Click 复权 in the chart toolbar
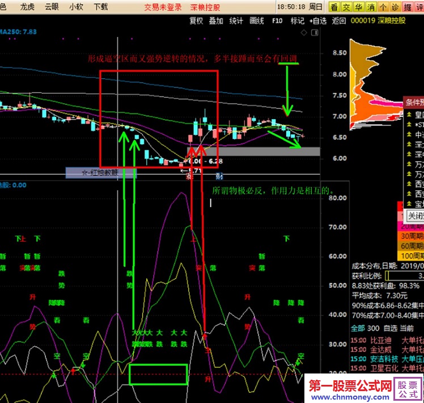424x403 pixels. (196, 20)
